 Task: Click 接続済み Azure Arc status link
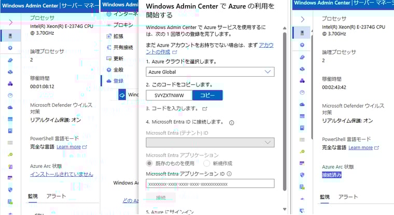[332, 175]
